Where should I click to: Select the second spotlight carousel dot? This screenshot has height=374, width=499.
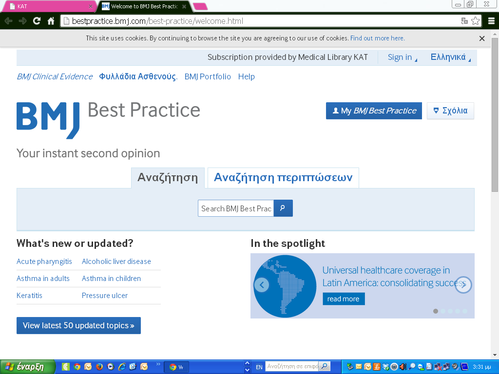click(443, 311)
